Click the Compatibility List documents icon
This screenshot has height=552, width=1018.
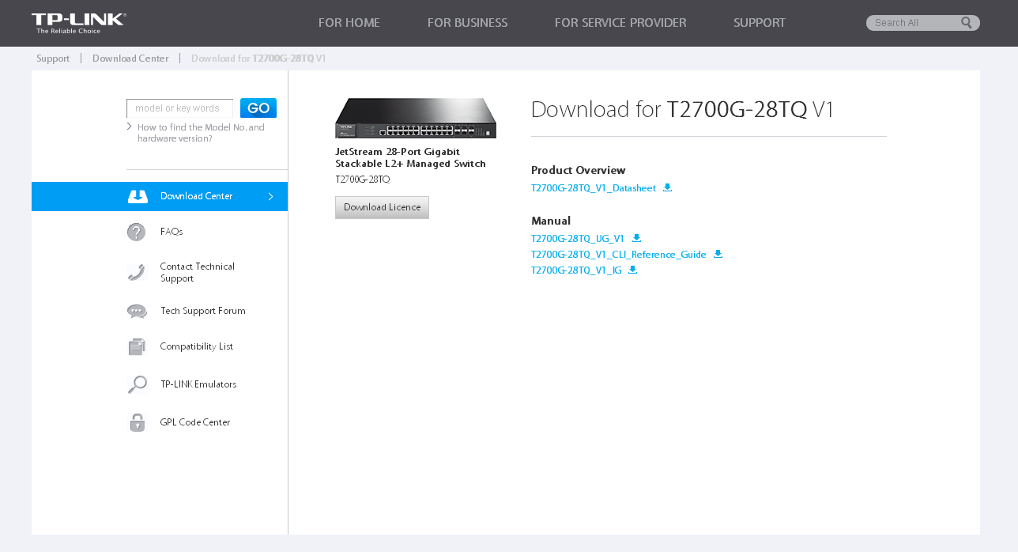tap(137, 346)
